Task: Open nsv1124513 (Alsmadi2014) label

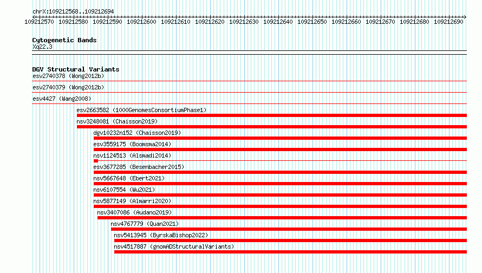Action: click(x=132, y=155)
